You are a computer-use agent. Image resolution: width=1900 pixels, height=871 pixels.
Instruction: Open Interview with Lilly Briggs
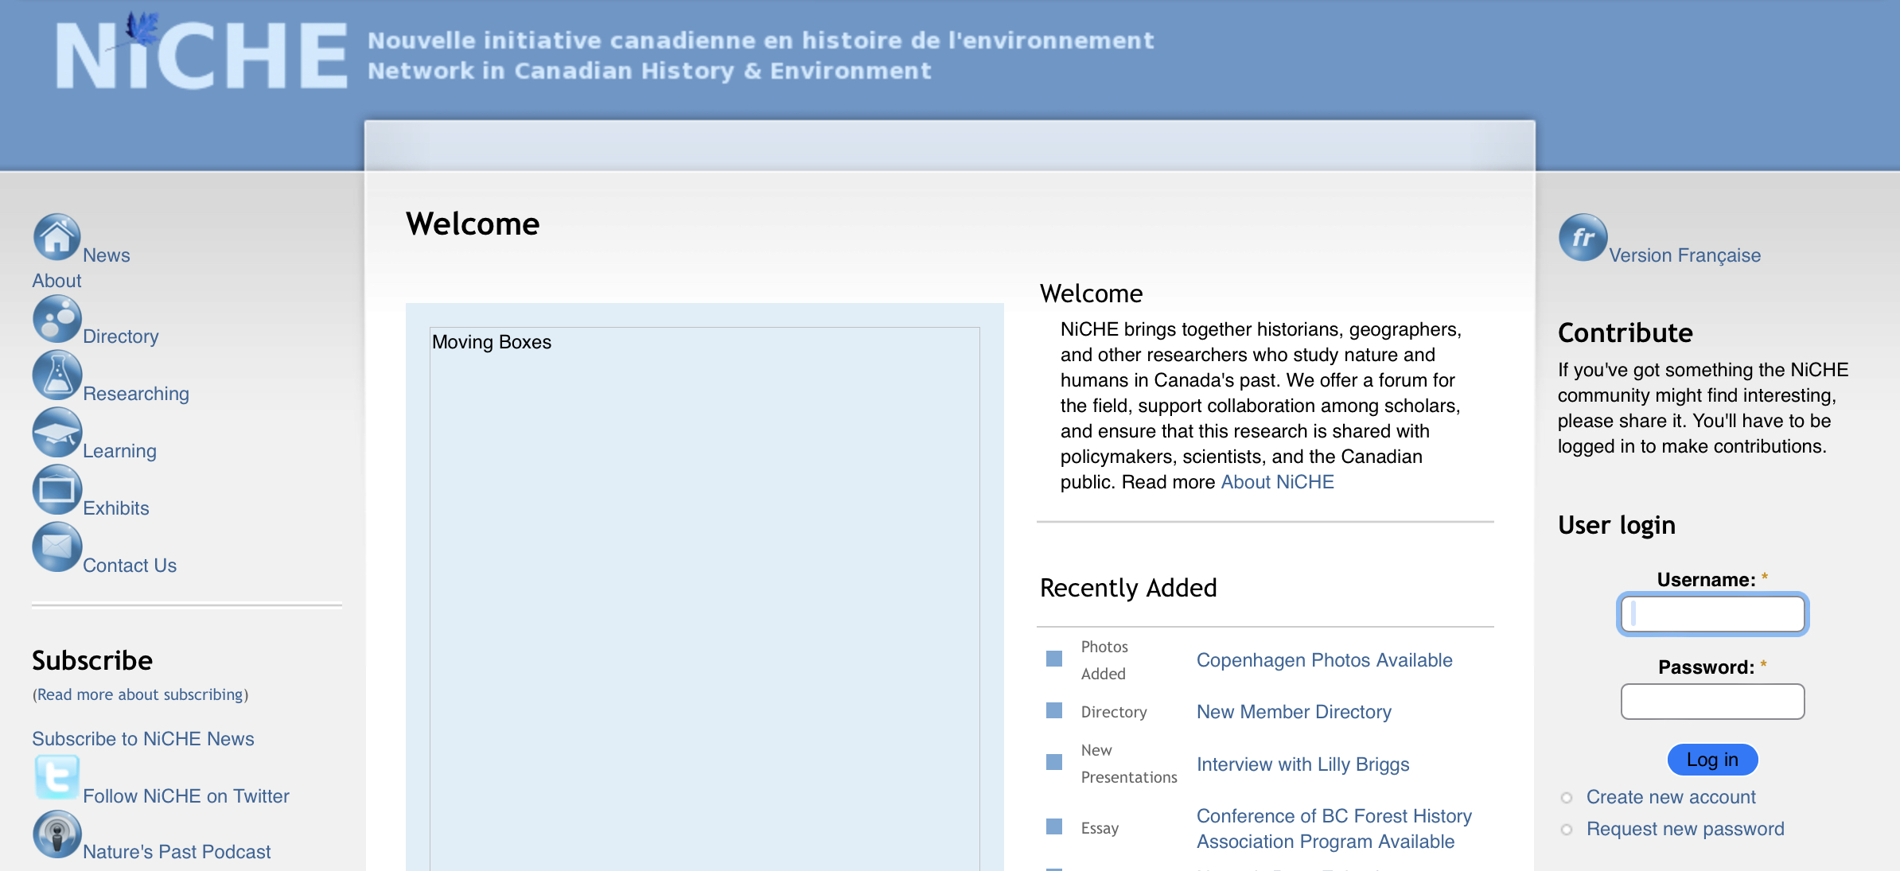[1302, 764]
